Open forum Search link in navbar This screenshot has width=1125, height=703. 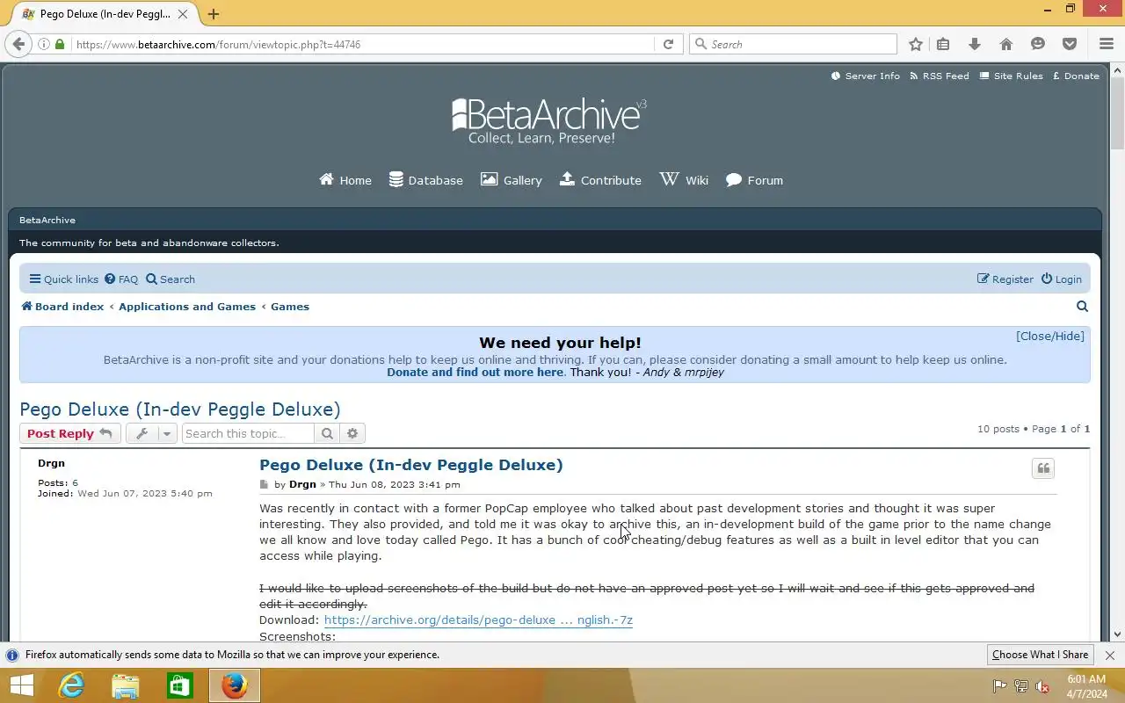click(171, 279)
